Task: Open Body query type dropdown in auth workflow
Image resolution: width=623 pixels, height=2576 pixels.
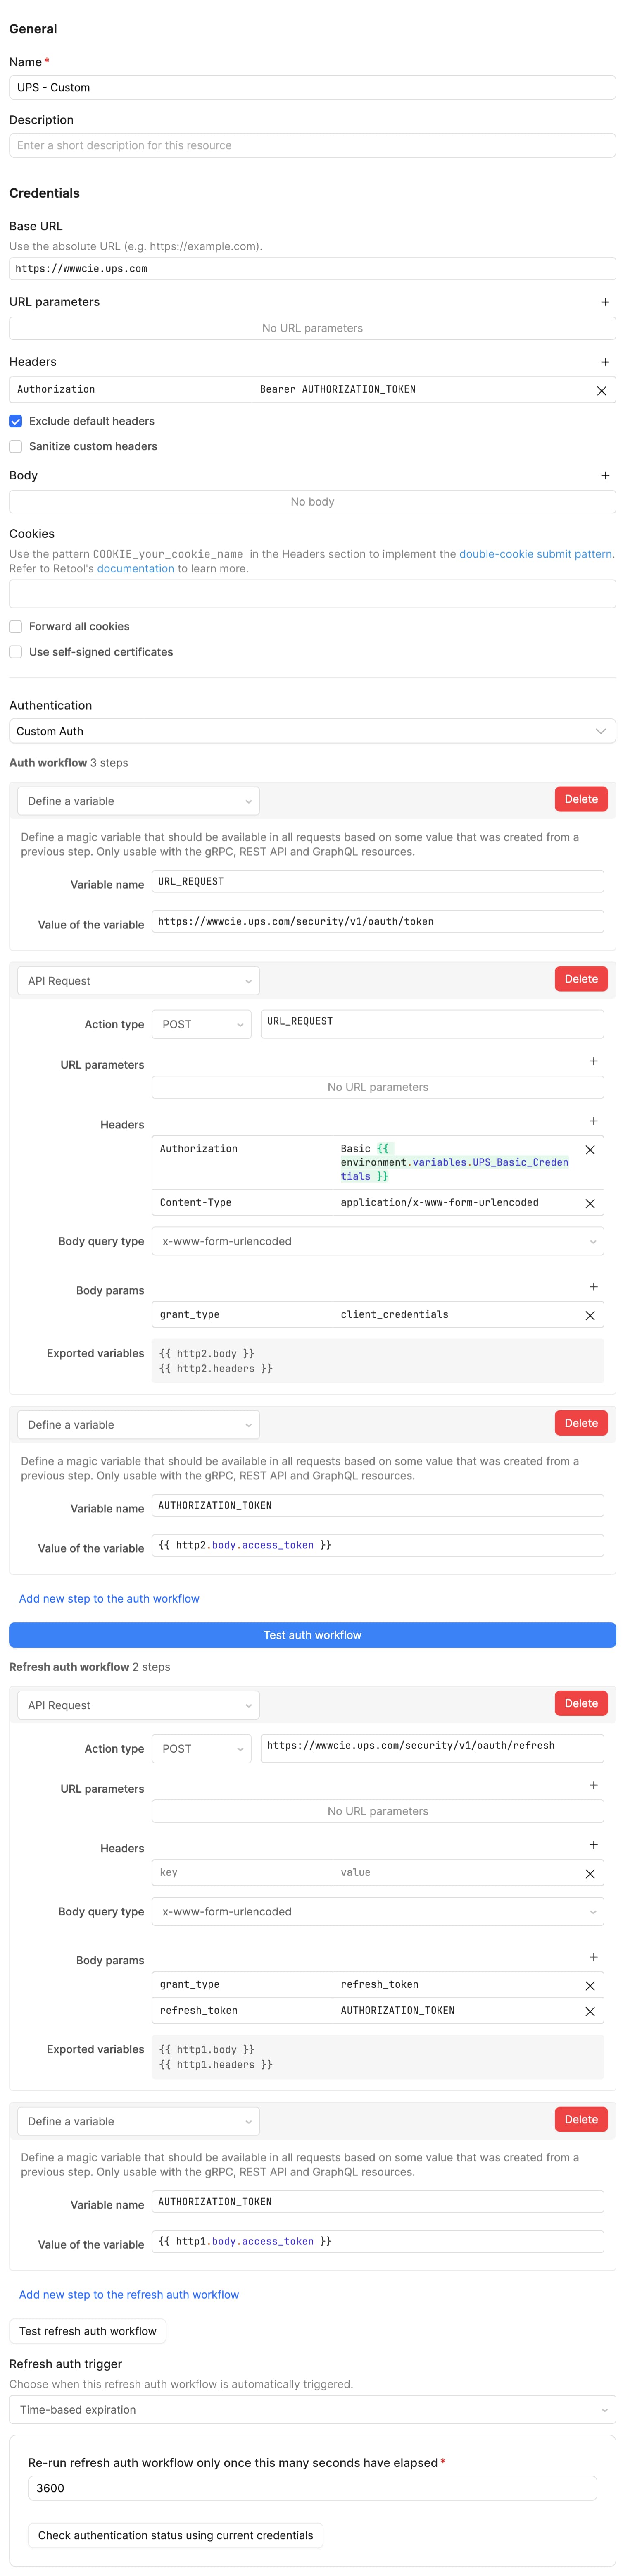Action: pyautogui.click(x=378, y=1241)
